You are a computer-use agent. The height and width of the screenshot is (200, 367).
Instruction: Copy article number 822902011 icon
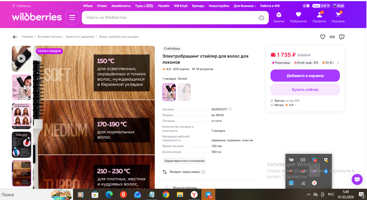pos(230,109)
